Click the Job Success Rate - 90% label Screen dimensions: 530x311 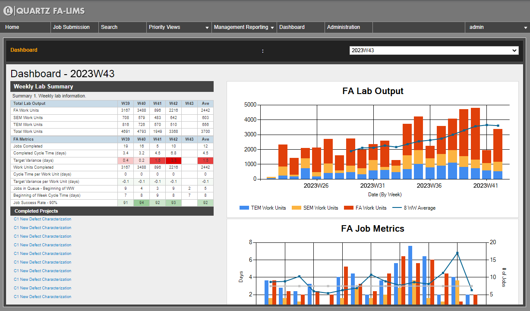pos(35,202)
